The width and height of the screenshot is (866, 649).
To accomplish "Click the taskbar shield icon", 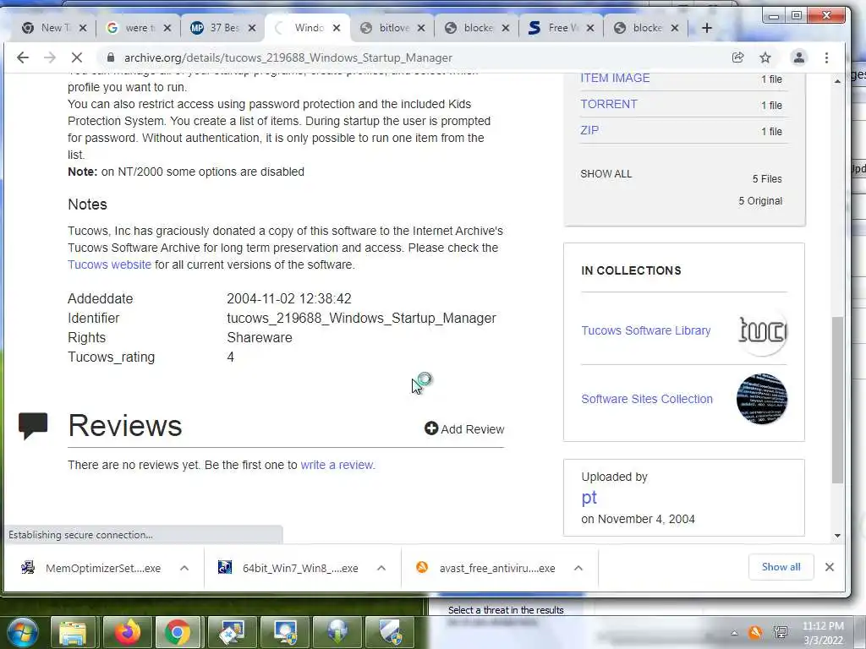I will 391,632.
